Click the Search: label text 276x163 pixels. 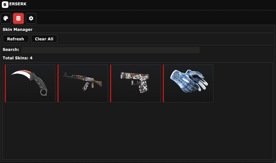[11, 50]
